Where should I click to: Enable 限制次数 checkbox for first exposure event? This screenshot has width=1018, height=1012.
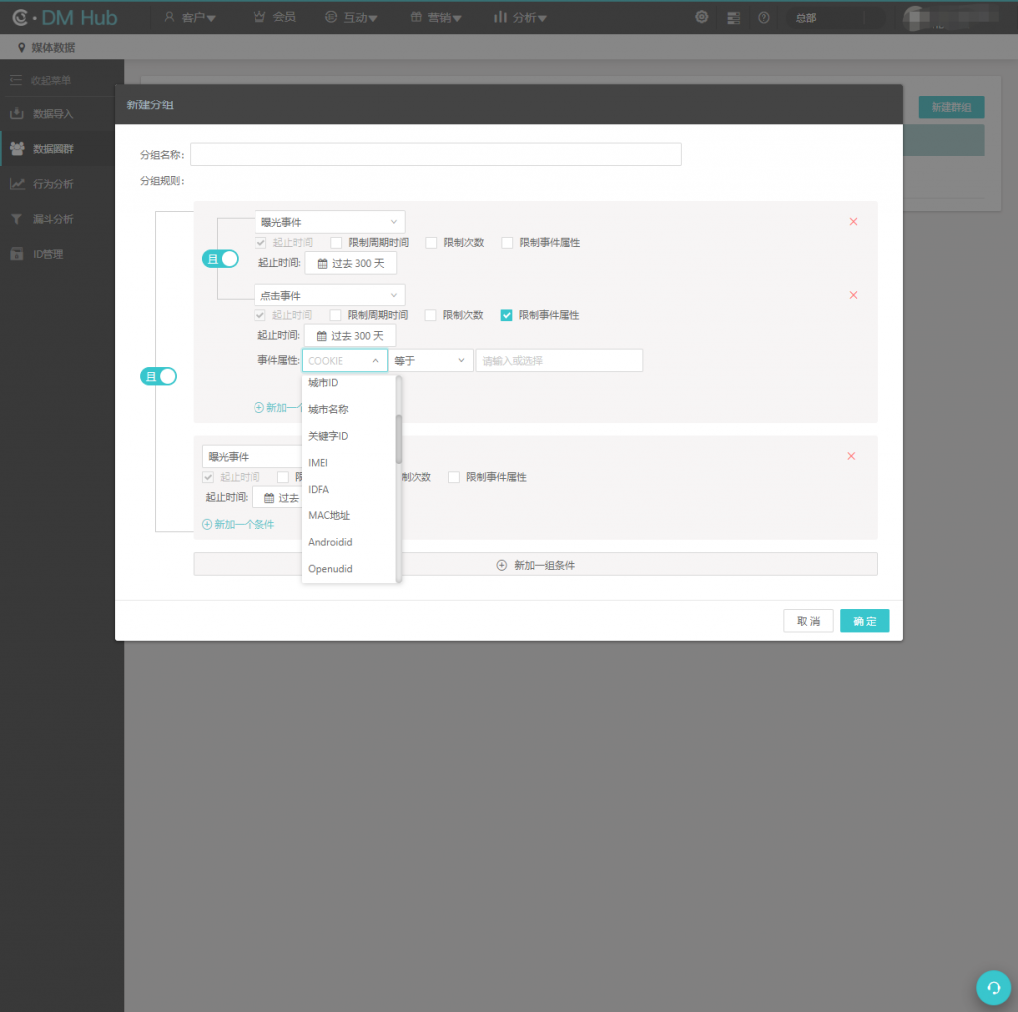(x=431, y=242)
